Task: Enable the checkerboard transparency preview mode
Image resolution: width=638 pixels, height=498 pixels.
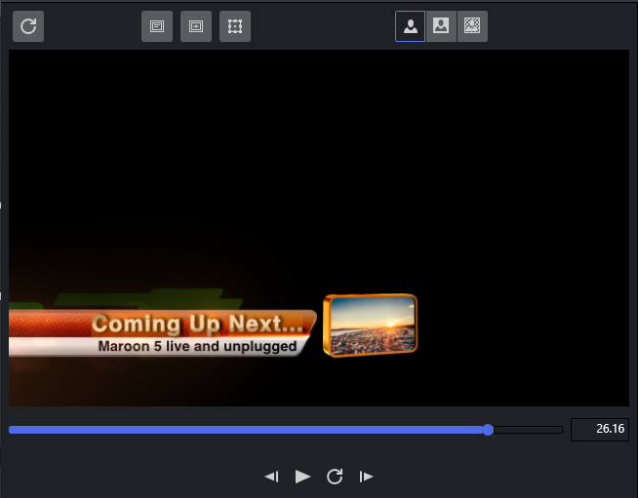Action: tap(472, 26)
